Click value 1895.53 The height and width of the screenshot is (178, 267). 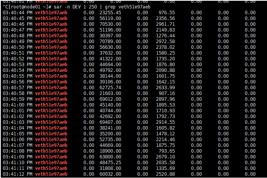click(x=166, y=105)
